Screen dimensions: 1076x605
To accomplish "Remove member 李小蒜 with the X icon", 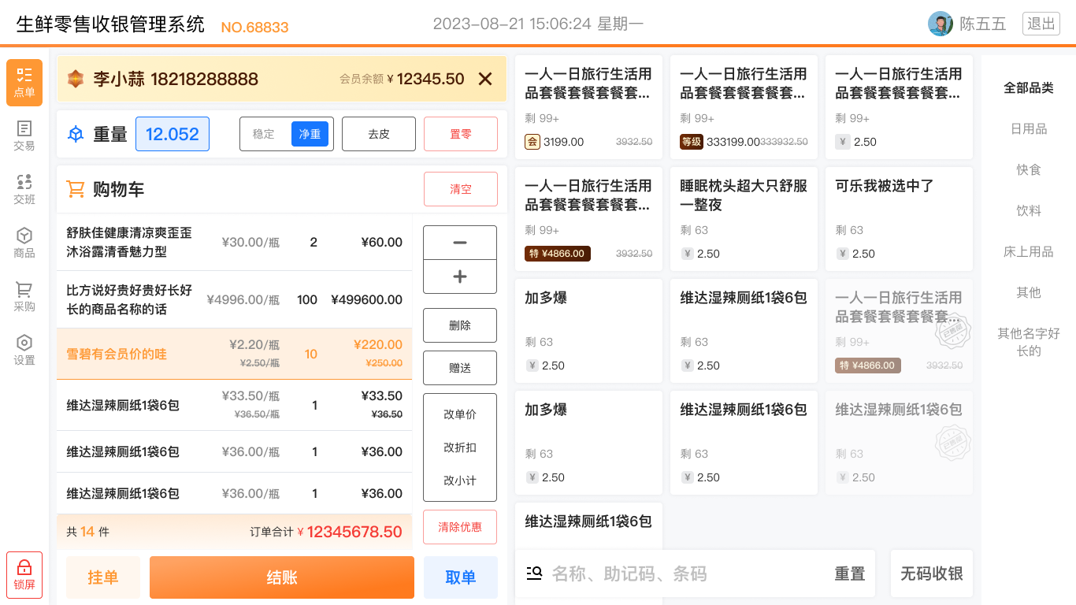I will tap(485, 79).
